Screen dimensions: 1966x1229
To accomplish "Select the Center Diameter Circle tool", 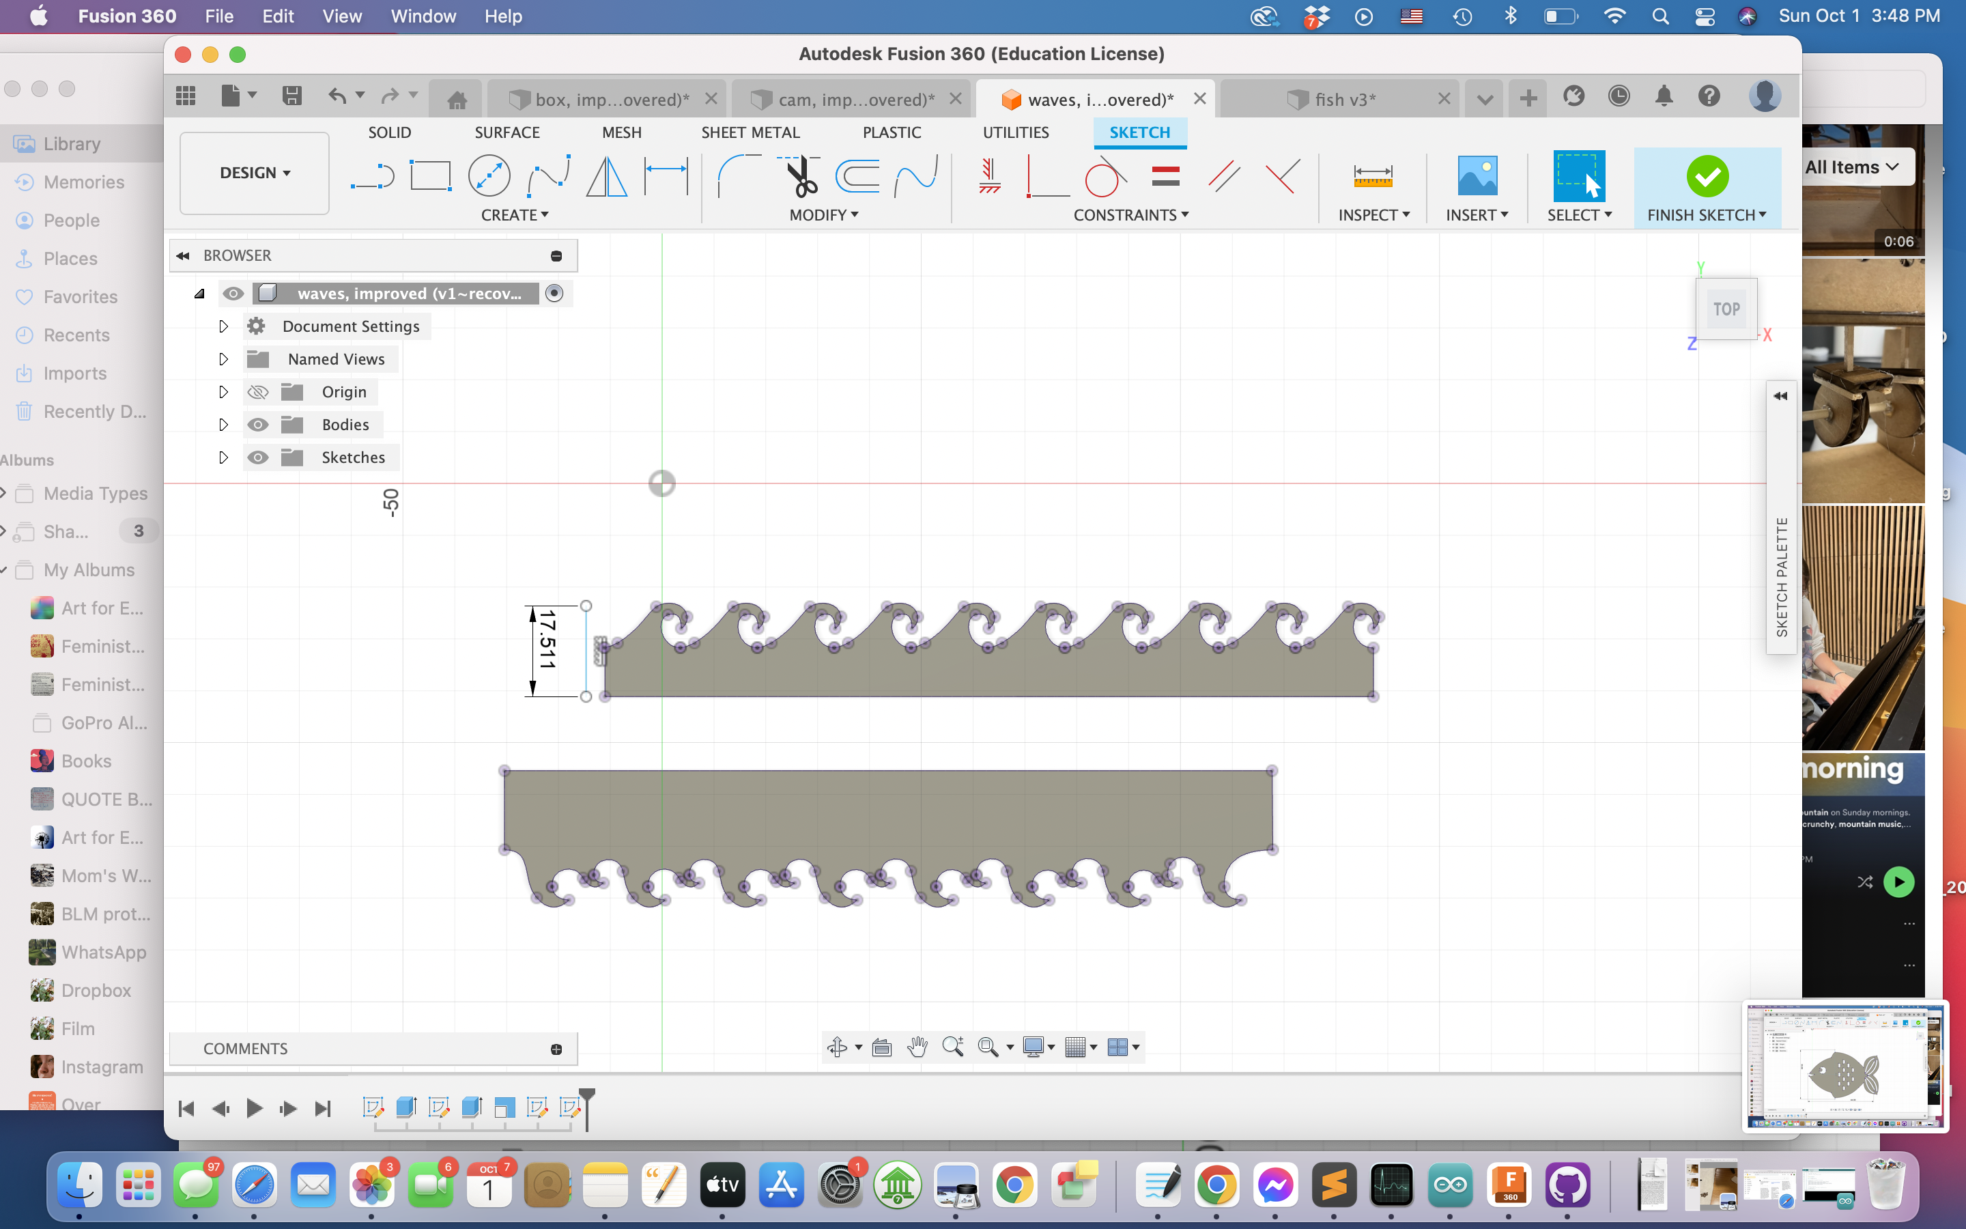I will coord(489,175).
